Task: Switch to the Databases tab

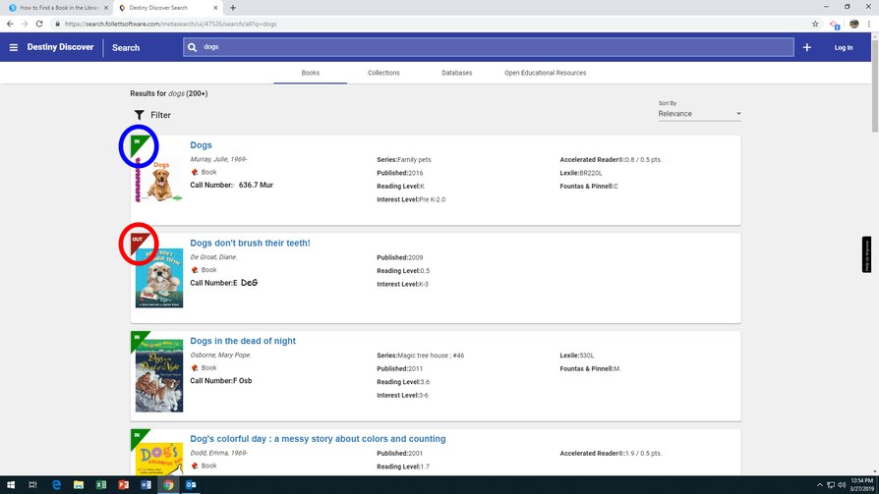Action: (x=456, y=73)
